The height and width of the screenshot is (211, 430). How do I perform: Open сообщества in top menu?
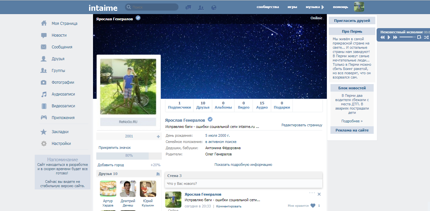click(x=268, y=7)
